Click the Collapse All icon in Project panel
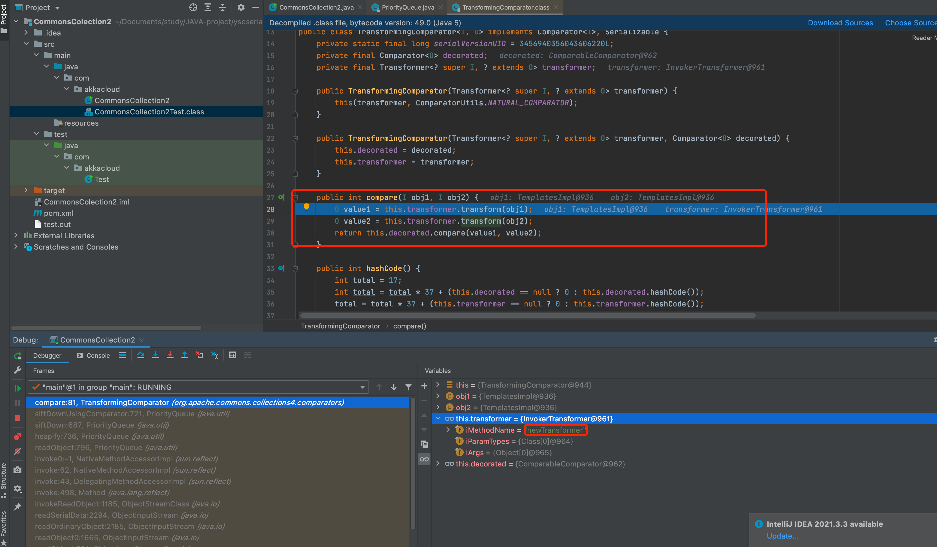937x547 pixels. click(222, 7)
